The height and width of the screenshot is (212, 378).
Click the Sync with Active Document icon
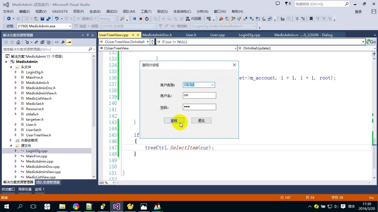(x=36, y=42)
